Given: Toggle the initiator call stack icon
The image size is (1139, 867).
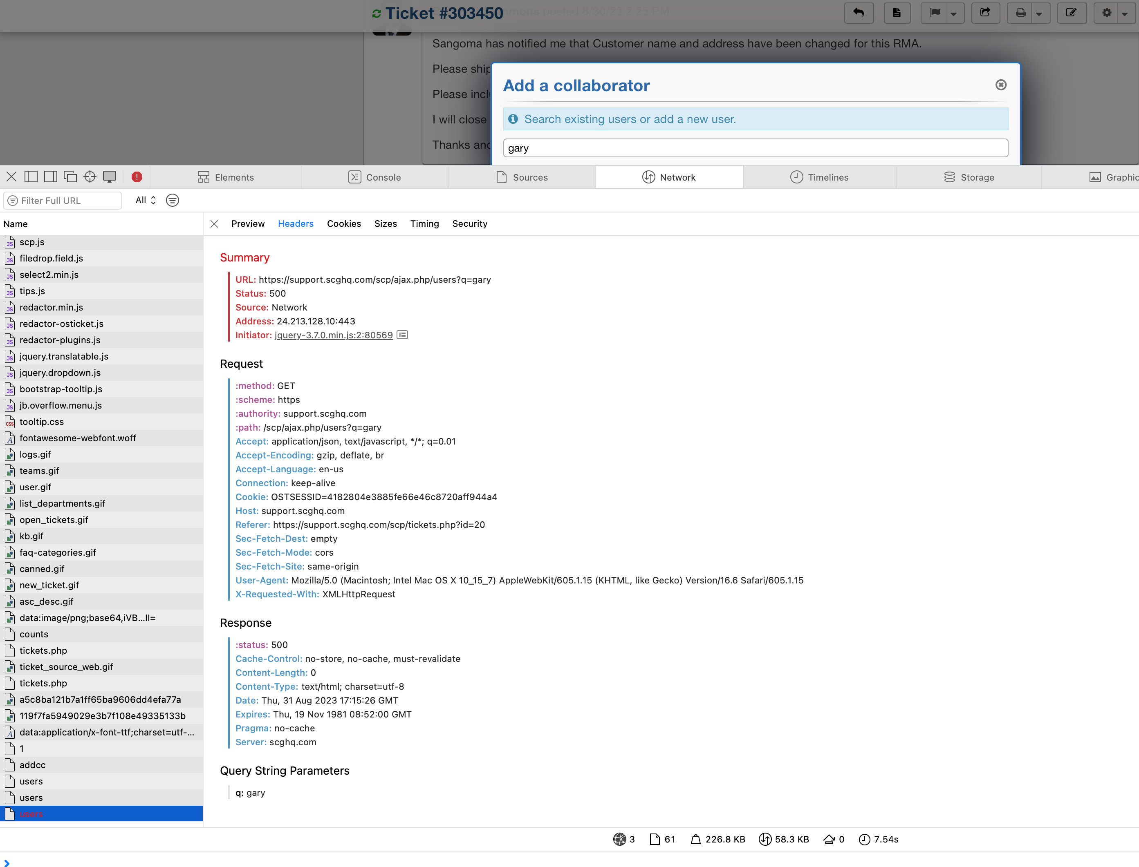Looking at the screenshot, I should pos(402,335).
